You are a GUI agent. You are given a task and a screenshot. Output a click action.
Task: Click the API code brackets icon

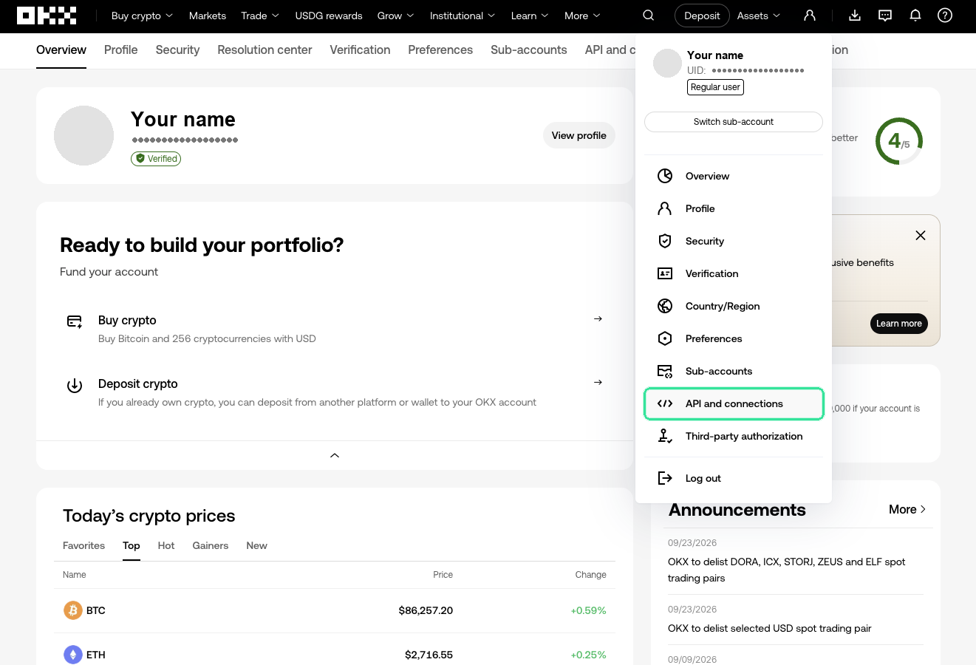(665, 403)
